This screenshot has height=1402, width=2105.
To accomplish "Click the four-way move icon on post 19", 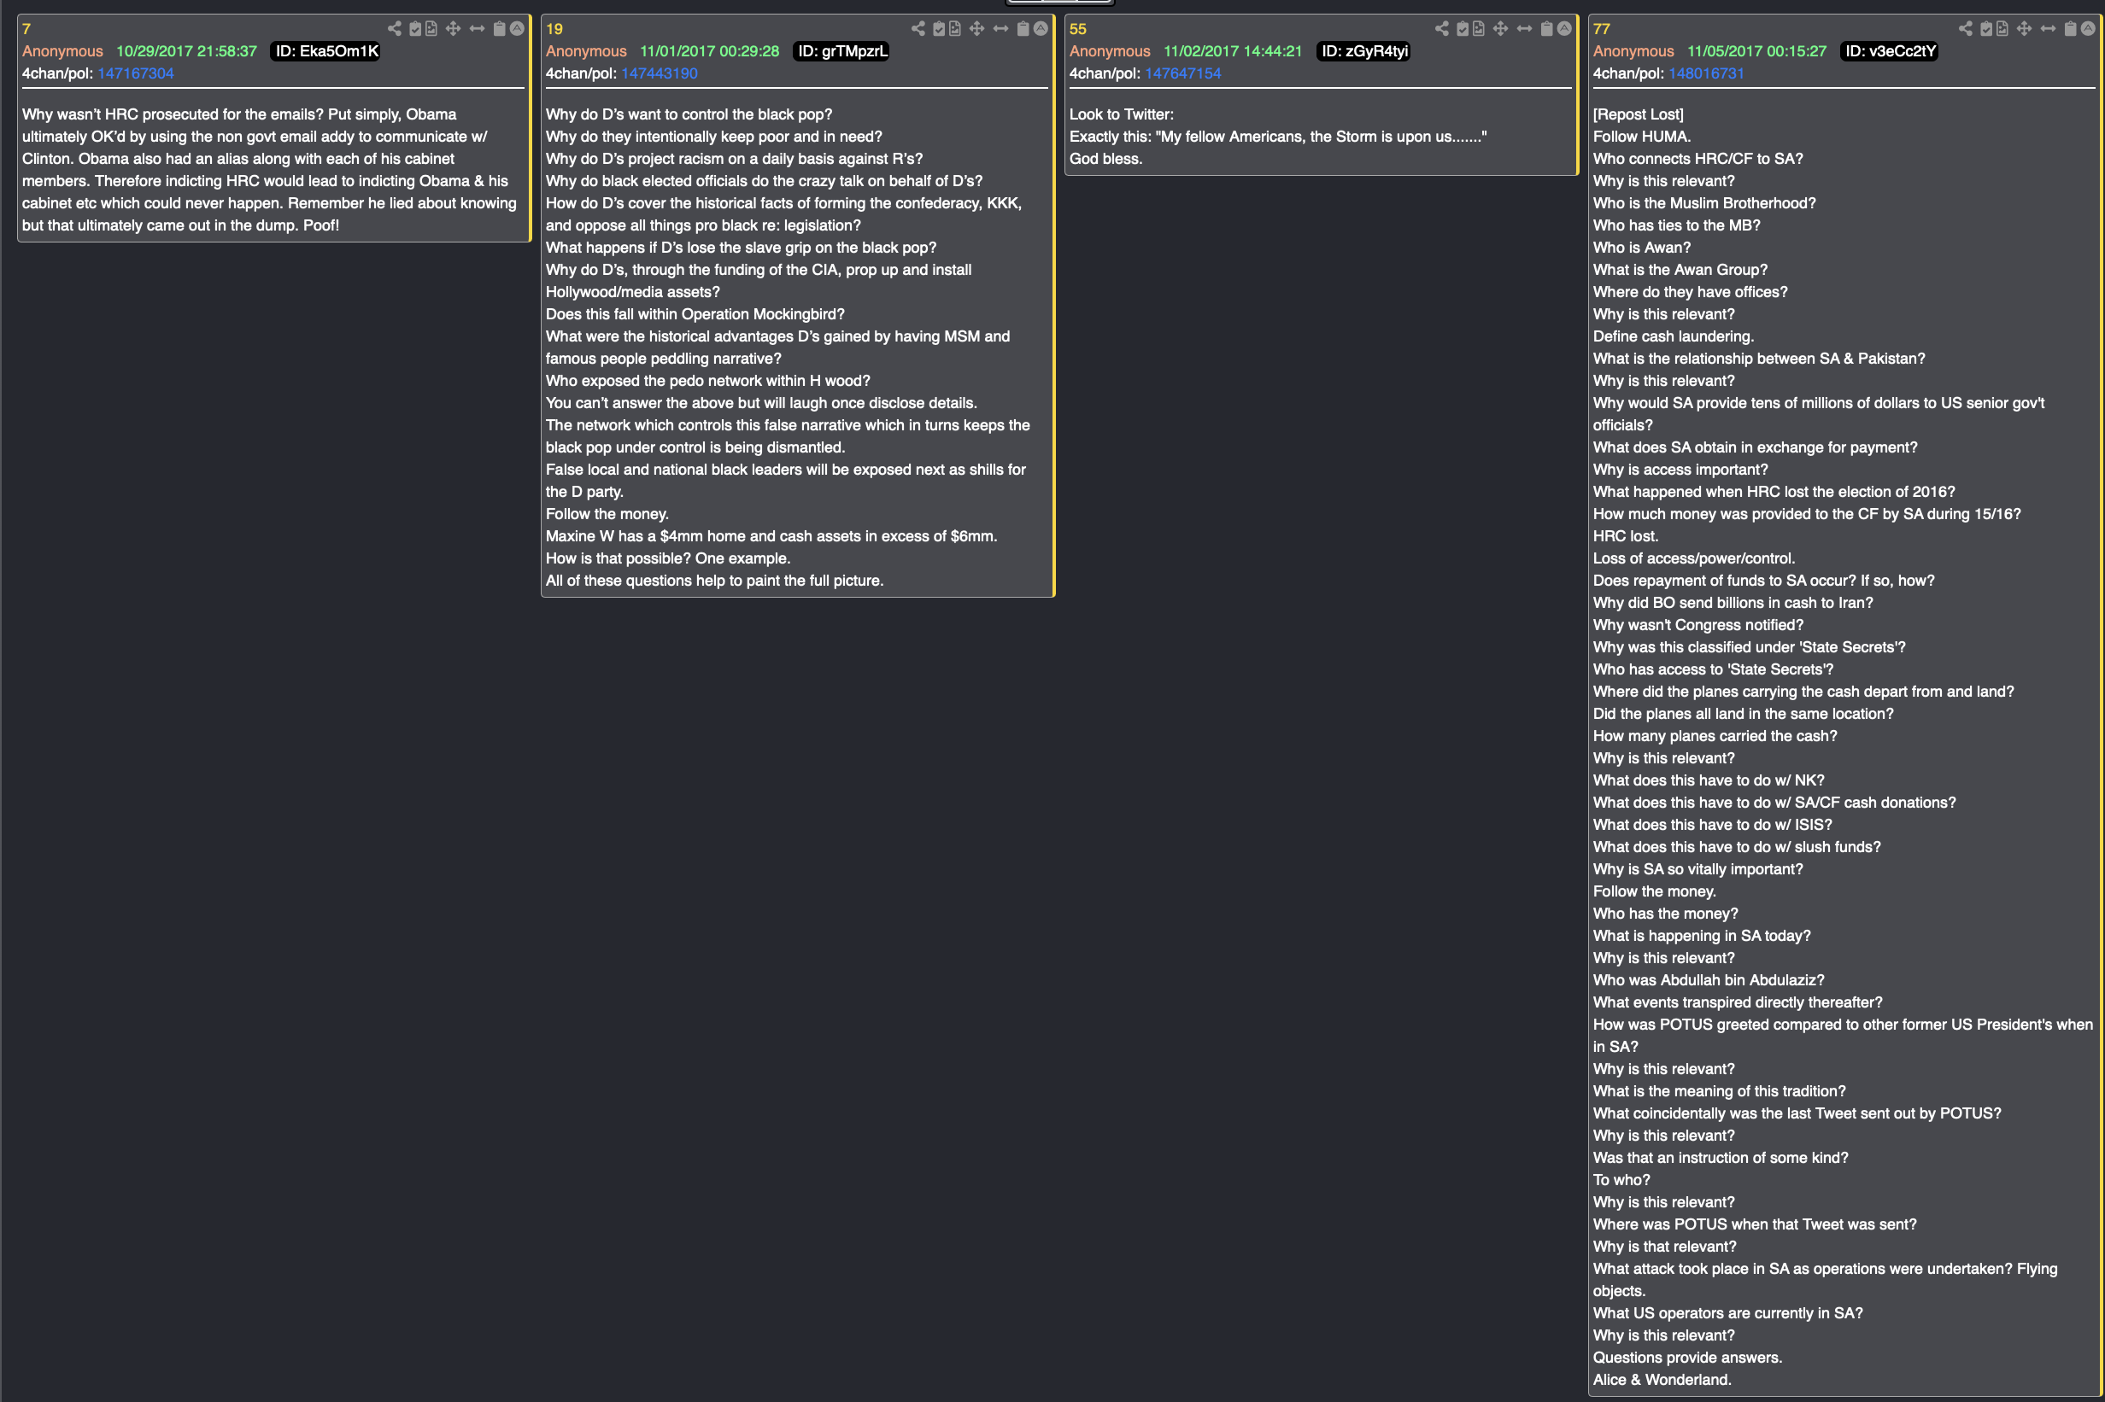I will click(x=977, y=29).
